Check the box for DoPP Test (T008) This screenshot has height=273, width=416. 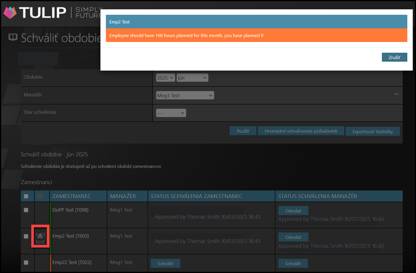click(26, 210)
